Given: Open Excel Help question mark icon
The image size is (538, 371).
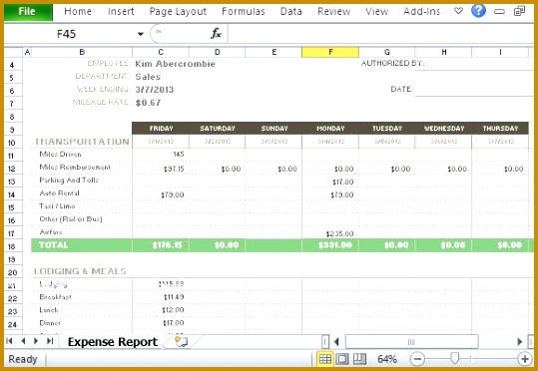Looking at the screenshot, I should point(478,11).
